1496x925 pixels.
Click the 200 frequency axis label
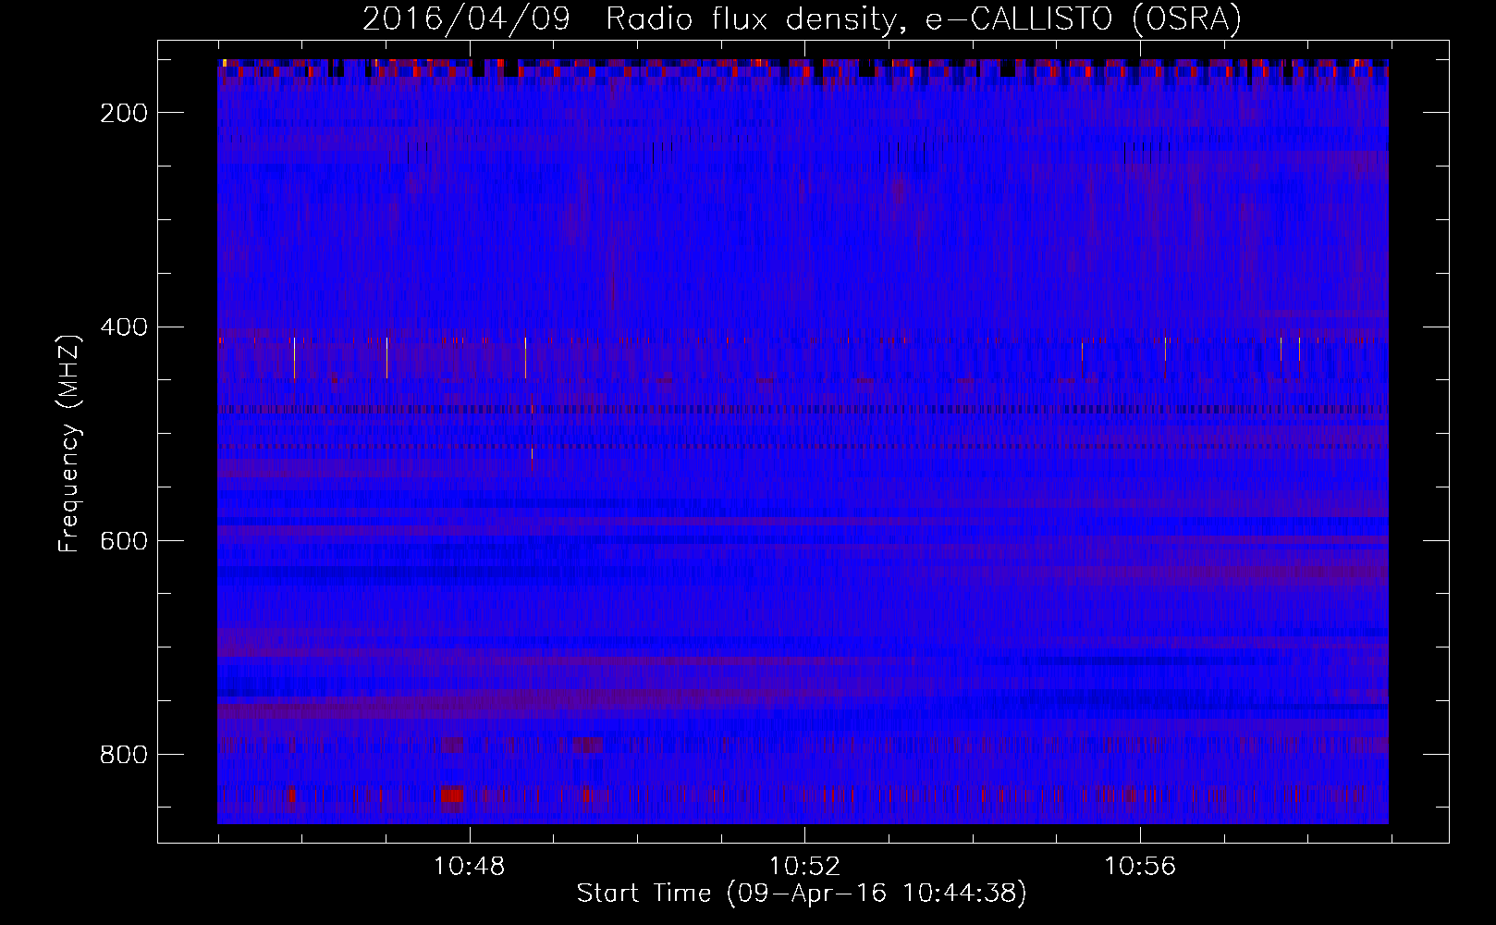tap(124, 113)
